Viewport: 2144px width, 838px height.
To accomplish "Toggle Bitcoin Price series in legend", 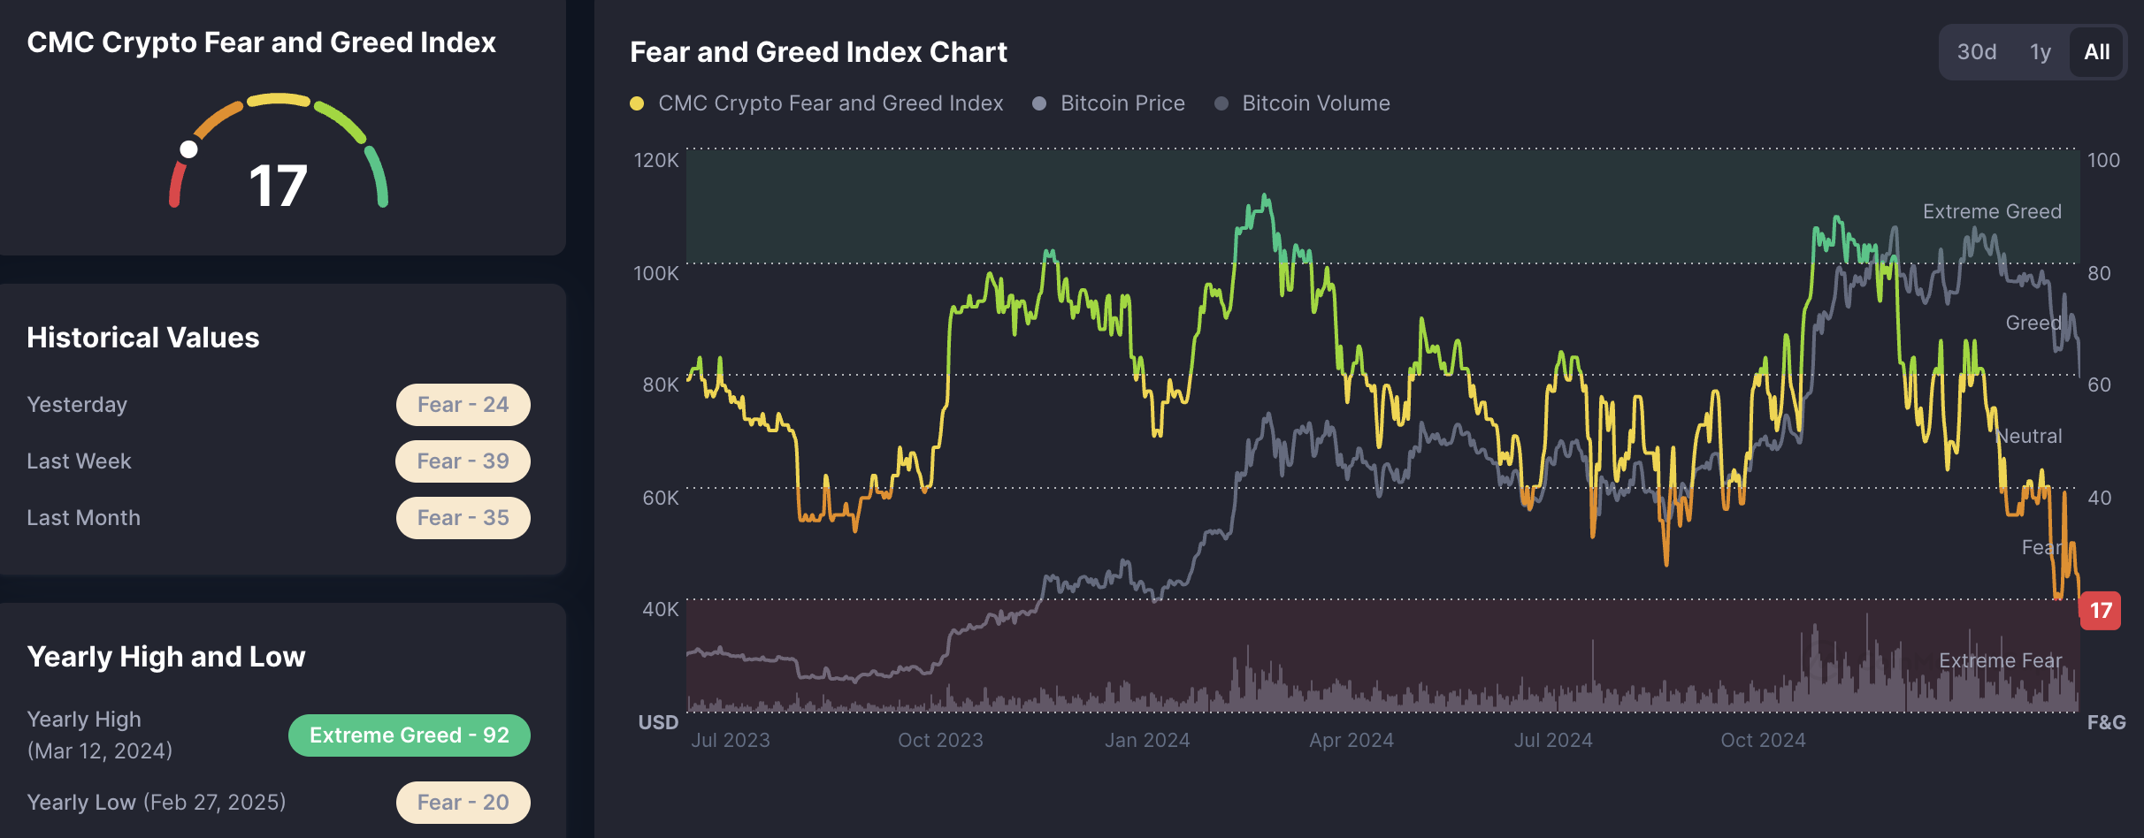I will (1122, 103).
